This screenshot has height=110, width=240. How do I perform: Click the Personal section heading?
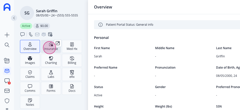pos(101,38)
